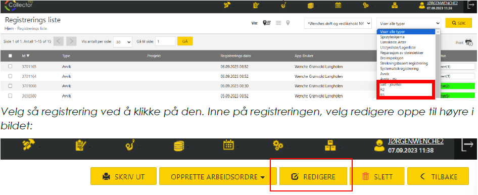Click tools icon in Registrerings liste header bar
This screenshot has height=195, width=478.
(x=226, y=5)
